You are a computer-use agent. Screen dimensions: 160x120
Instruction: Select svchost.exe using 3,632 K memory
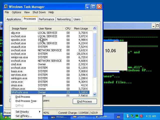pos(50,50)
